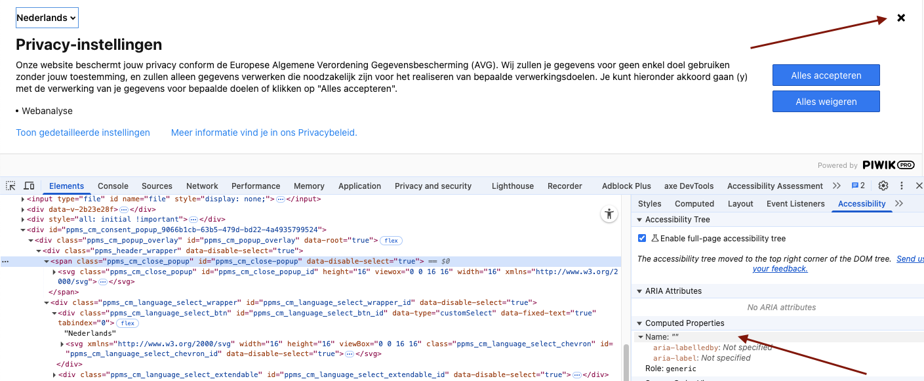Show more sidebar pane tabs
The height and width of the screenshot is (381, 924).
point(899,204)
